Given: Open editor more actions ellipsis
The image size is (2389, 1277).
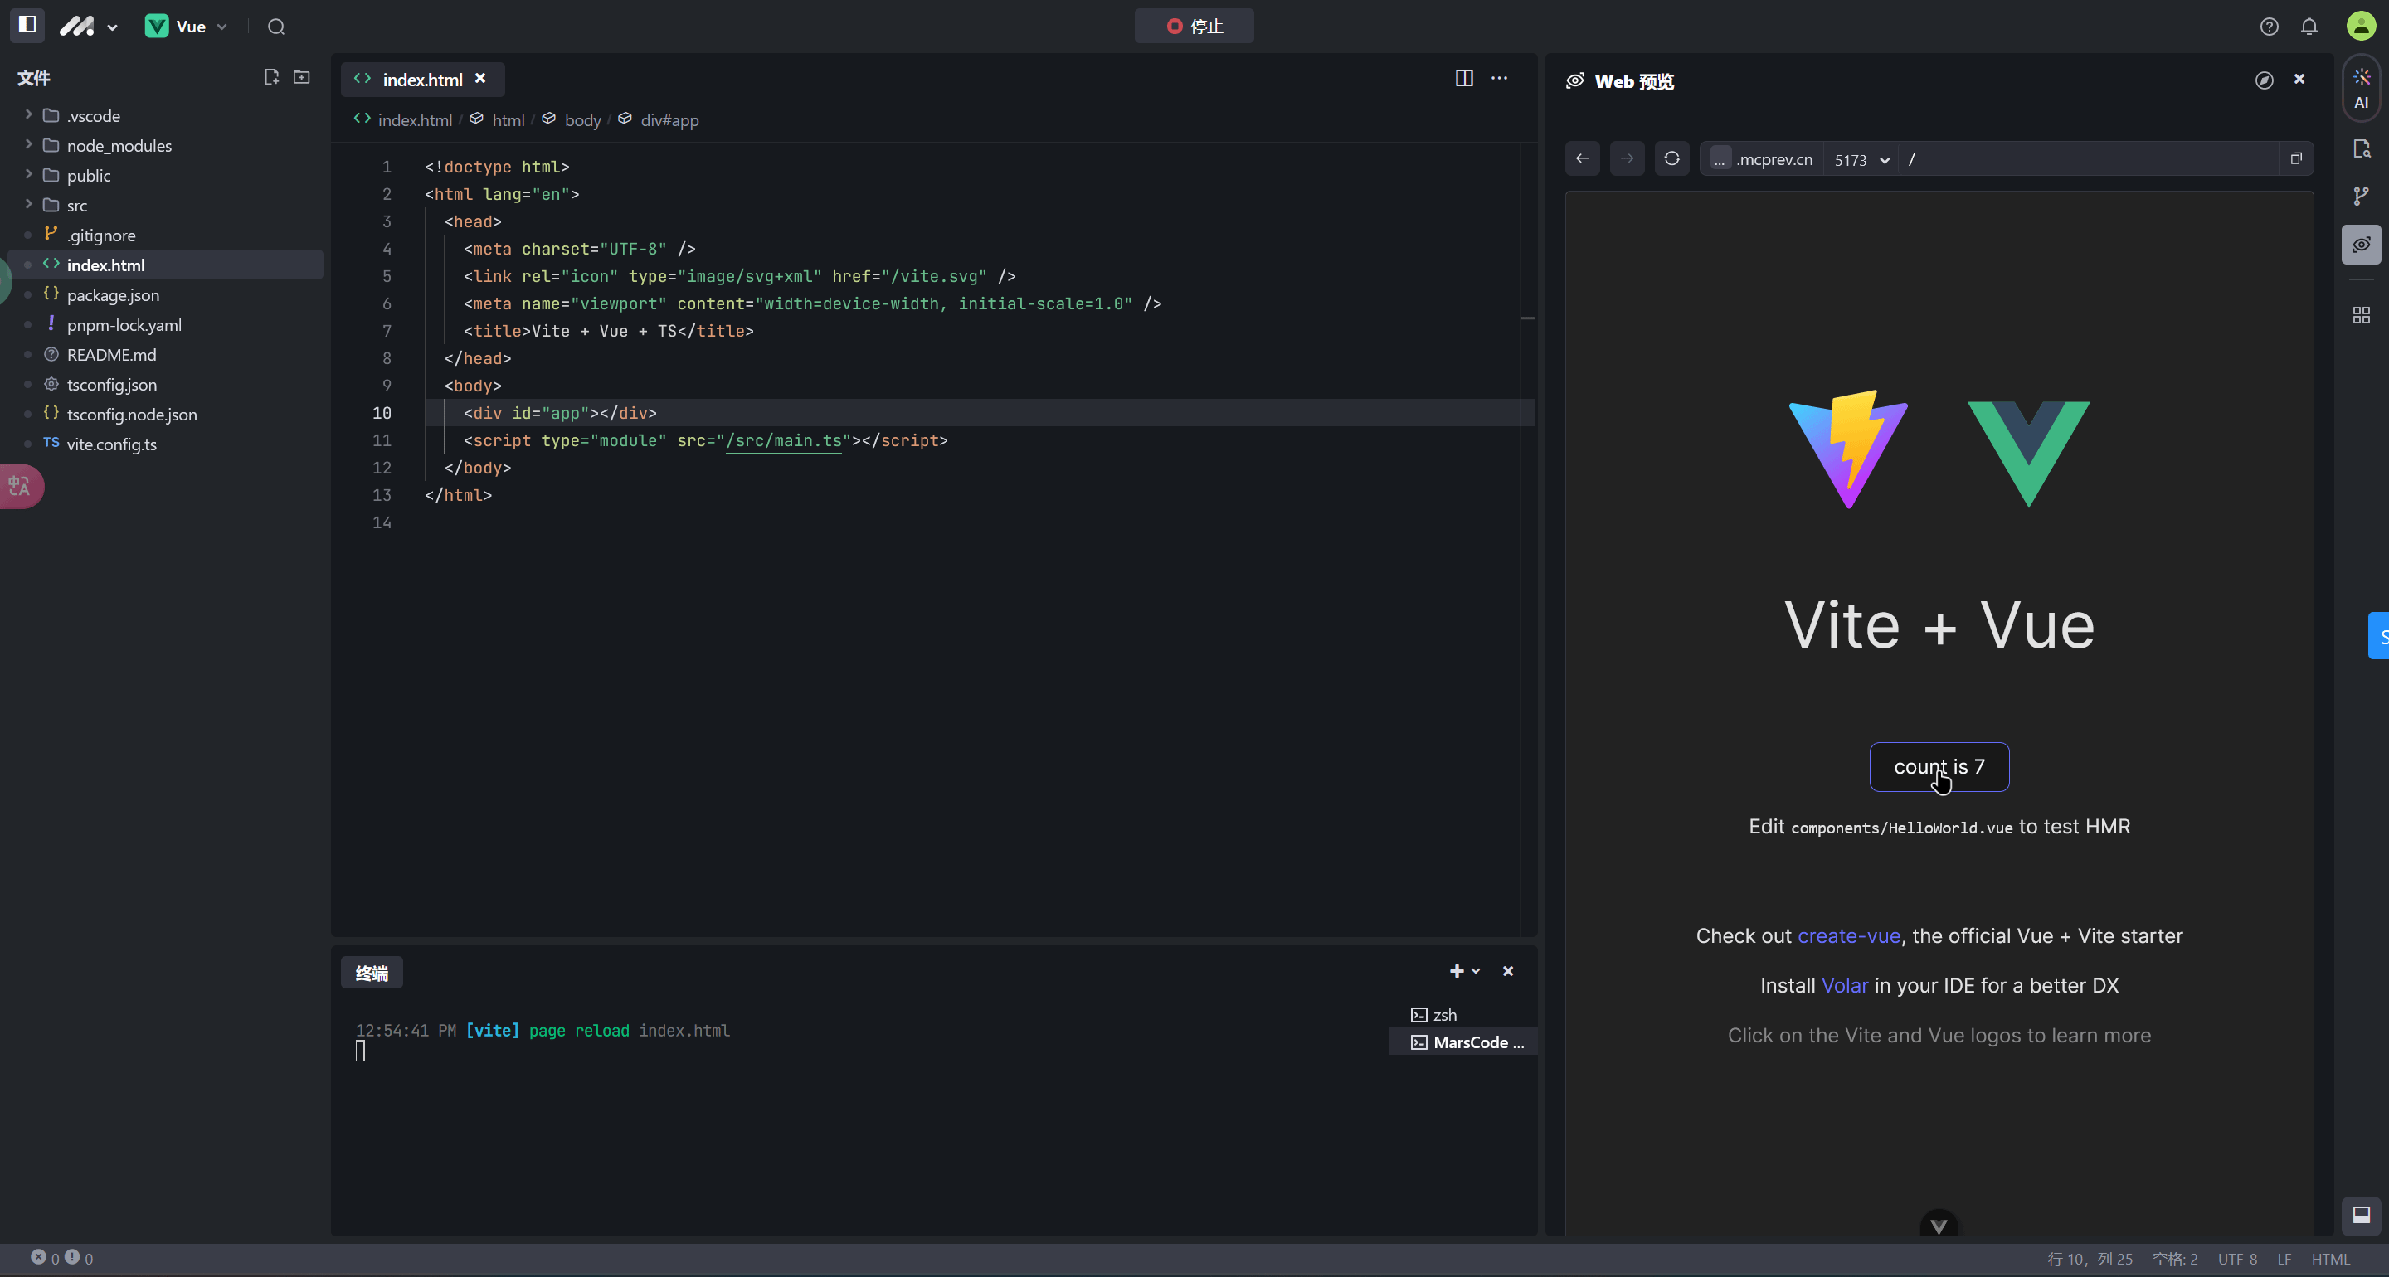Looking at the screenshot, I should coord(1499,78).
